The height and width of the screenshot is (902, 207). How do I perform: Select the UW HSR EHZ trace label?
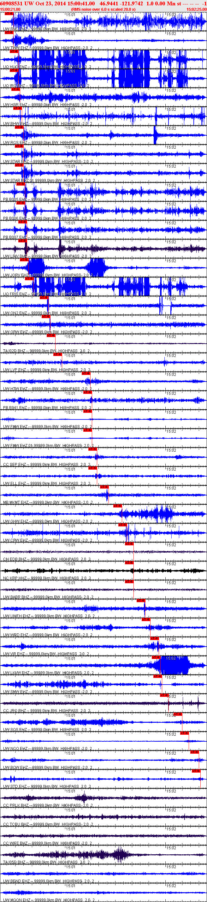tap(47, 105)
